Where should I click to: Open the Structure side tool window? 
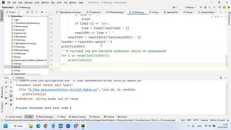tap(2, 107)
